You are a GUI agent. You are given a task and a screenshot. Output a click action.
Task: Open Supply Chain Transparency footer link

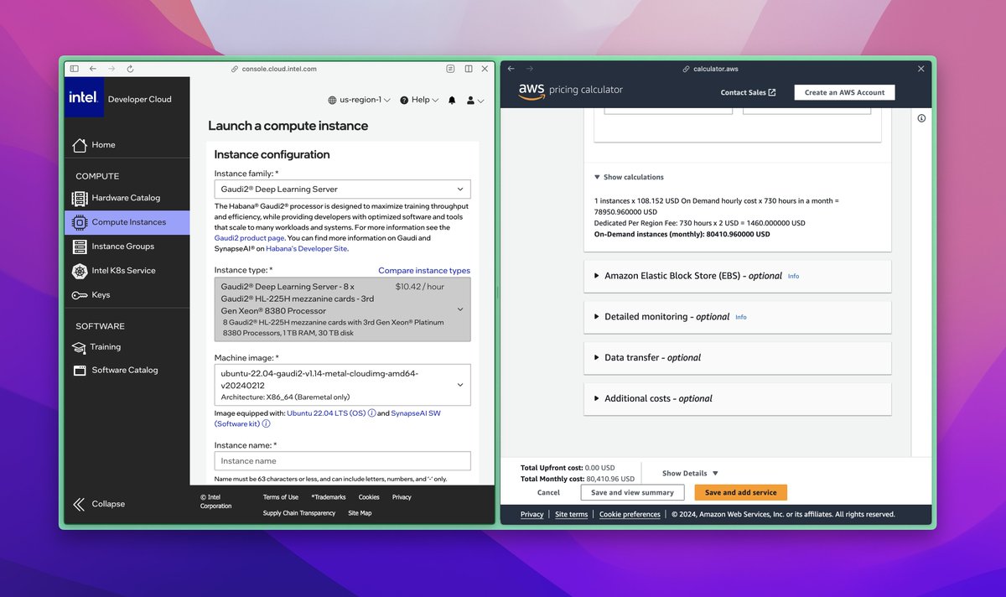click(299, 513)
